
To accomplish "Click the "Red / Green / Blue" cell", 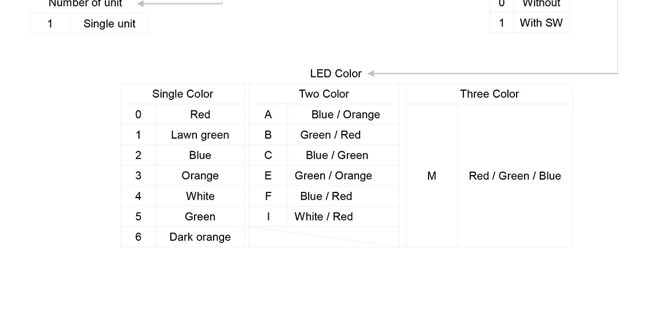I will click(515, 176).
